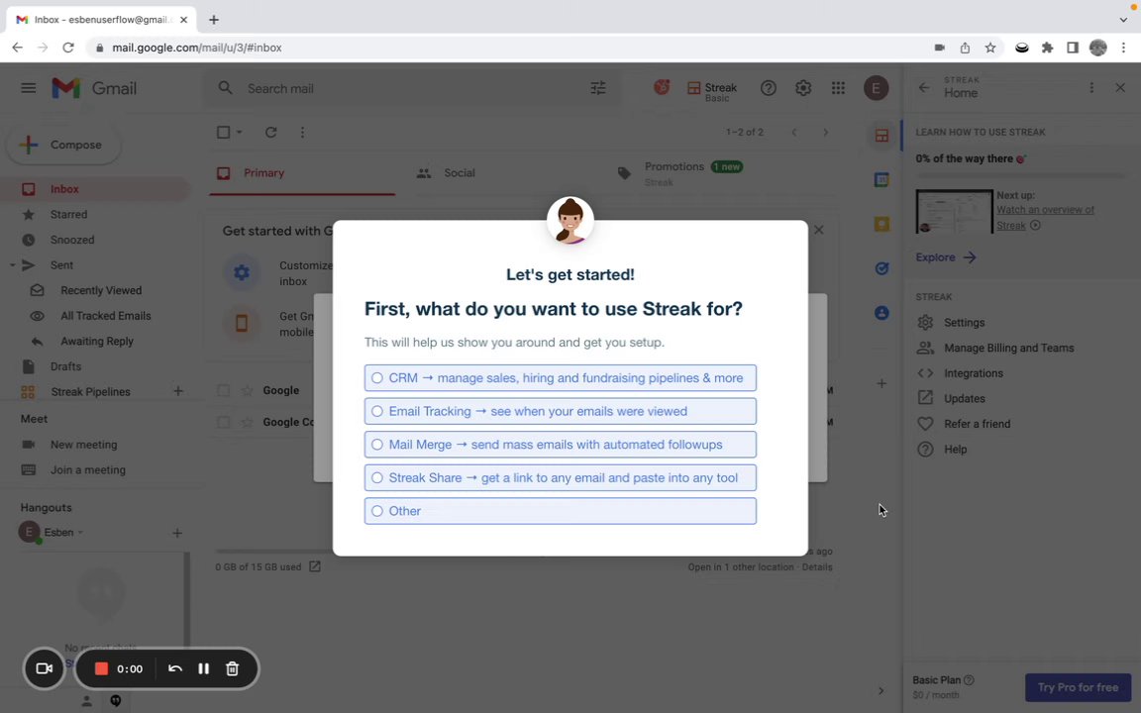Image resolution: width=1141 pixels, height=713 pixels.
Task: Open Google Keep in side panel
Action: (882, 224)
